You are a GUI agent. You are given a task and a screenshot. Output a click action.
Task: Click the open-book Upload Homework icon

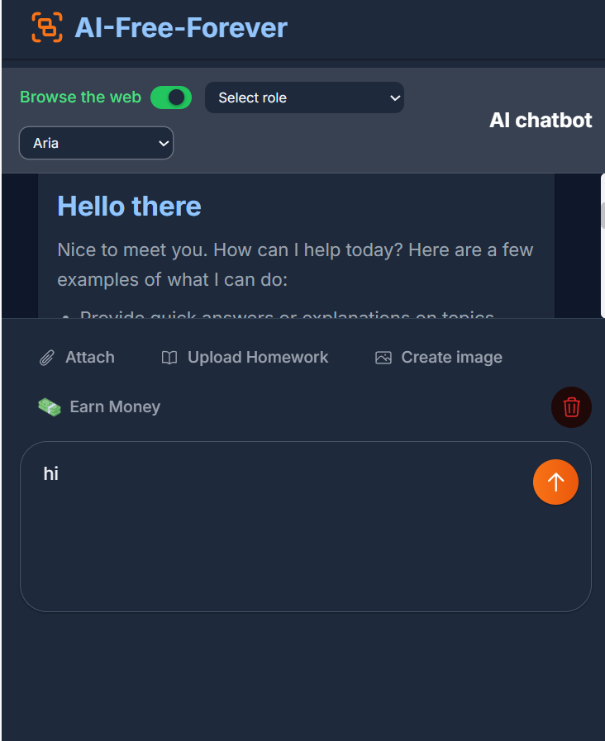tap(169, 358)
